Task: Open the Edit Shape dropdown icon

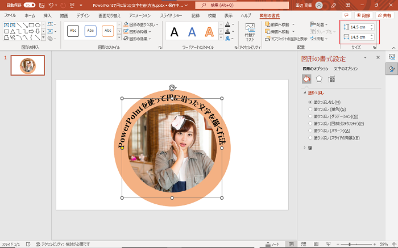Action: click(x=52, y=24)
